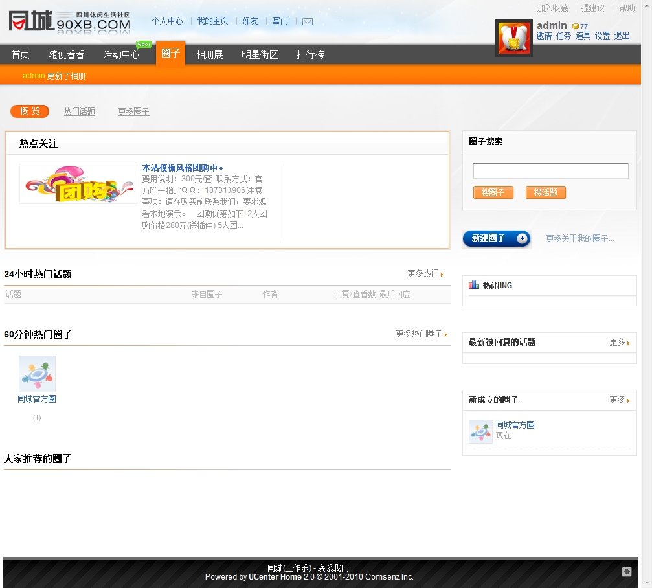
Task: Click 更新了相册 text in notice bar
Action: [x=66, y=76]
